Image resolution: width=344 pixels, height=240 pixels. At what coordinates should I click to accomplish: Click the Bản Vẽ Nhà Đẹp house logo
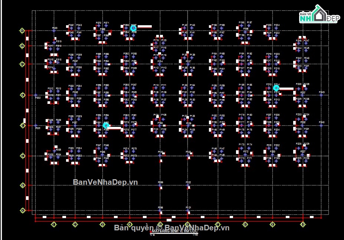(x=320, y=14)
